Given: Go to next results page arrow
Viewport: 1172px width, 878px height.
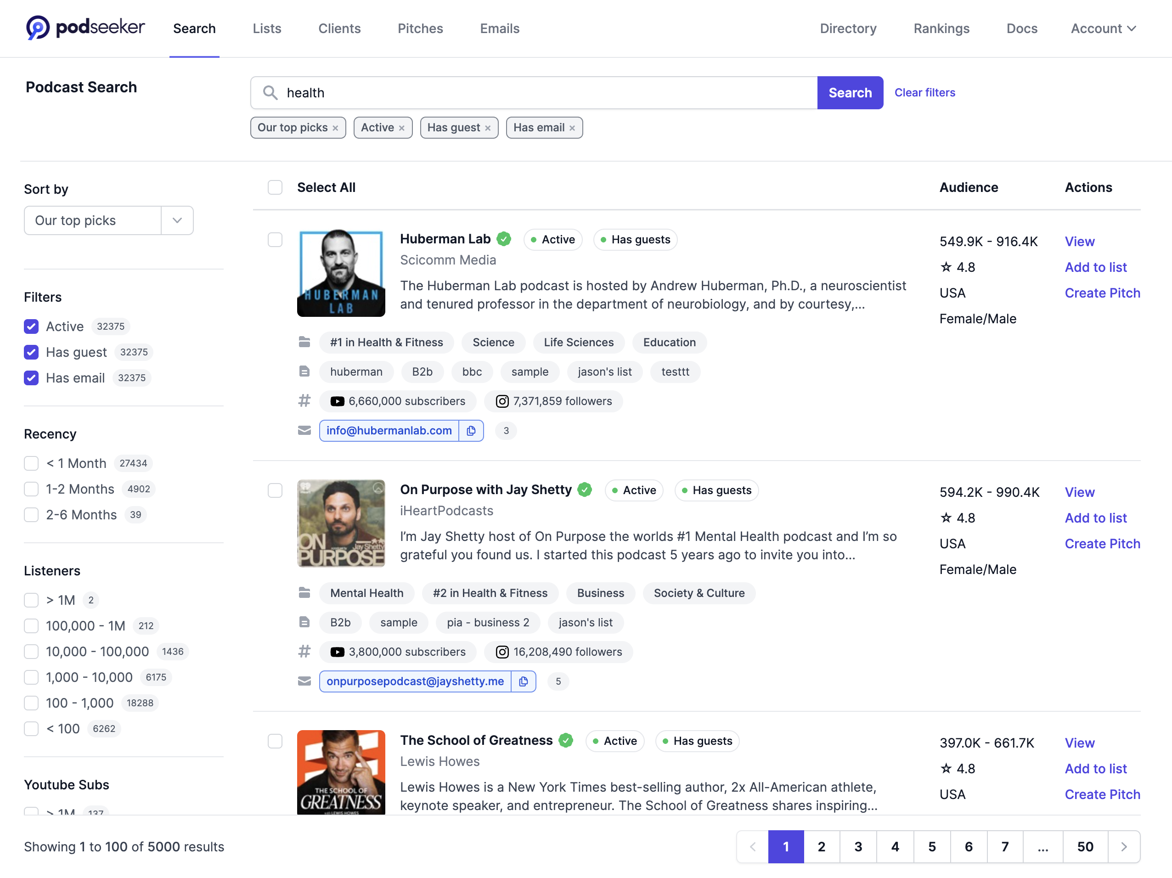Looking at the screenshot, I should (x=1124, y=847).
